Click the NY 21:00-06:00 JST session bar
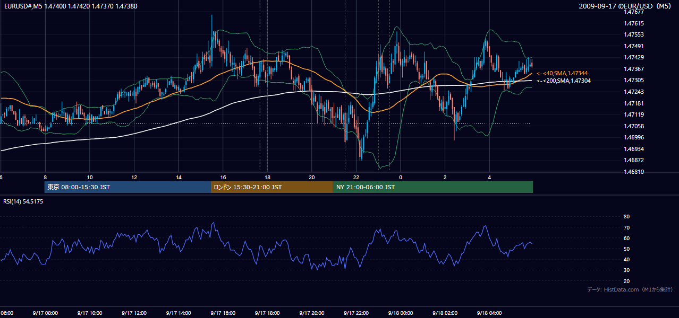Viewport: 679px width, 318px height. click(433, 187)
